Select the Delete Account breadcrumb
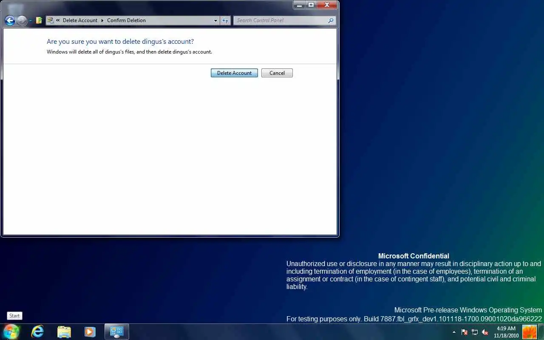 pyautogui.click(x=80, y=20)
